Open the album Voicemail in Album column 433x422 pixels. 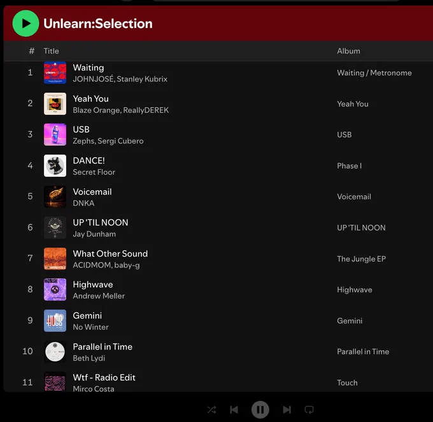354,197
